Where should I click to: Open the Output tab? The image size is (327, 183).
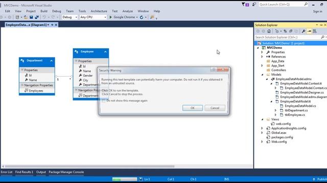pos(41,172)
